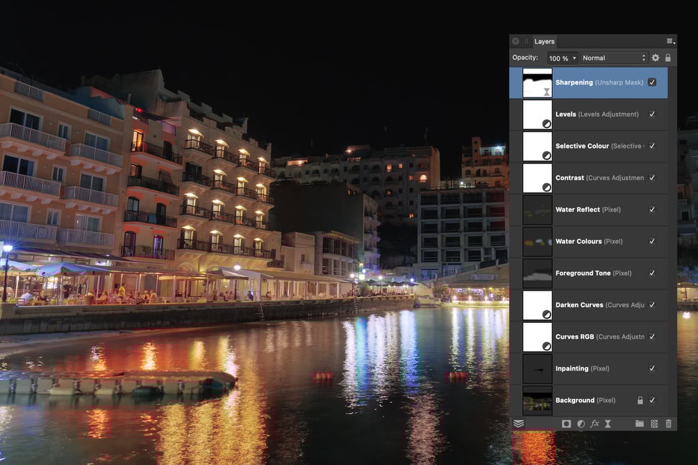The image size is (698, 465).
Task: Hide the Sharpening layer via its checkbox
Action: click(x=652, y=83)
